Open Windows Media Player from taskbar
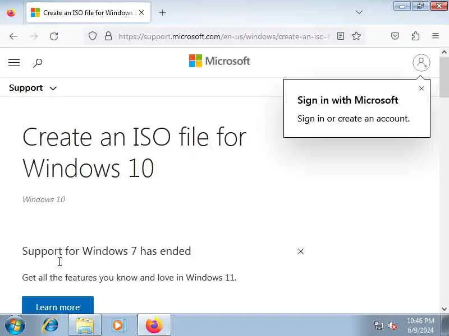Screen dimensions: 449x336 click(x=118, y=325)
